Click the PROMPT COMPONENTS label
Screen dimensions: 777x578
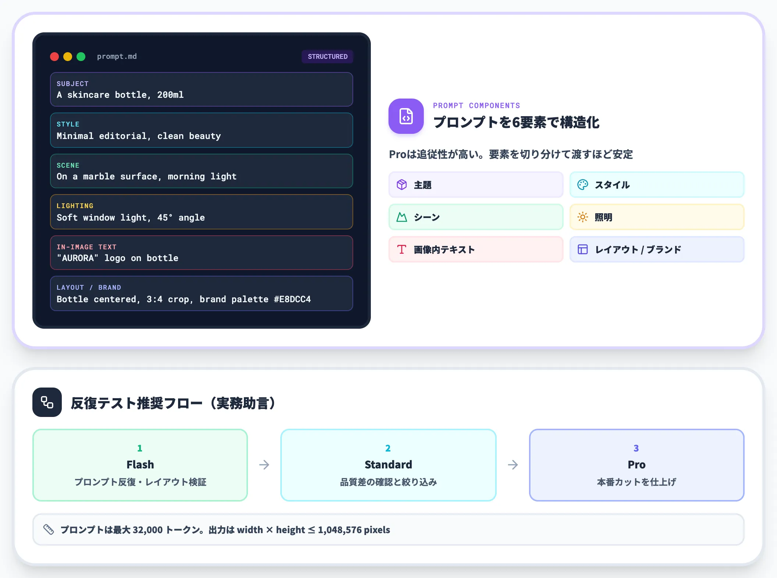point(476,106)
